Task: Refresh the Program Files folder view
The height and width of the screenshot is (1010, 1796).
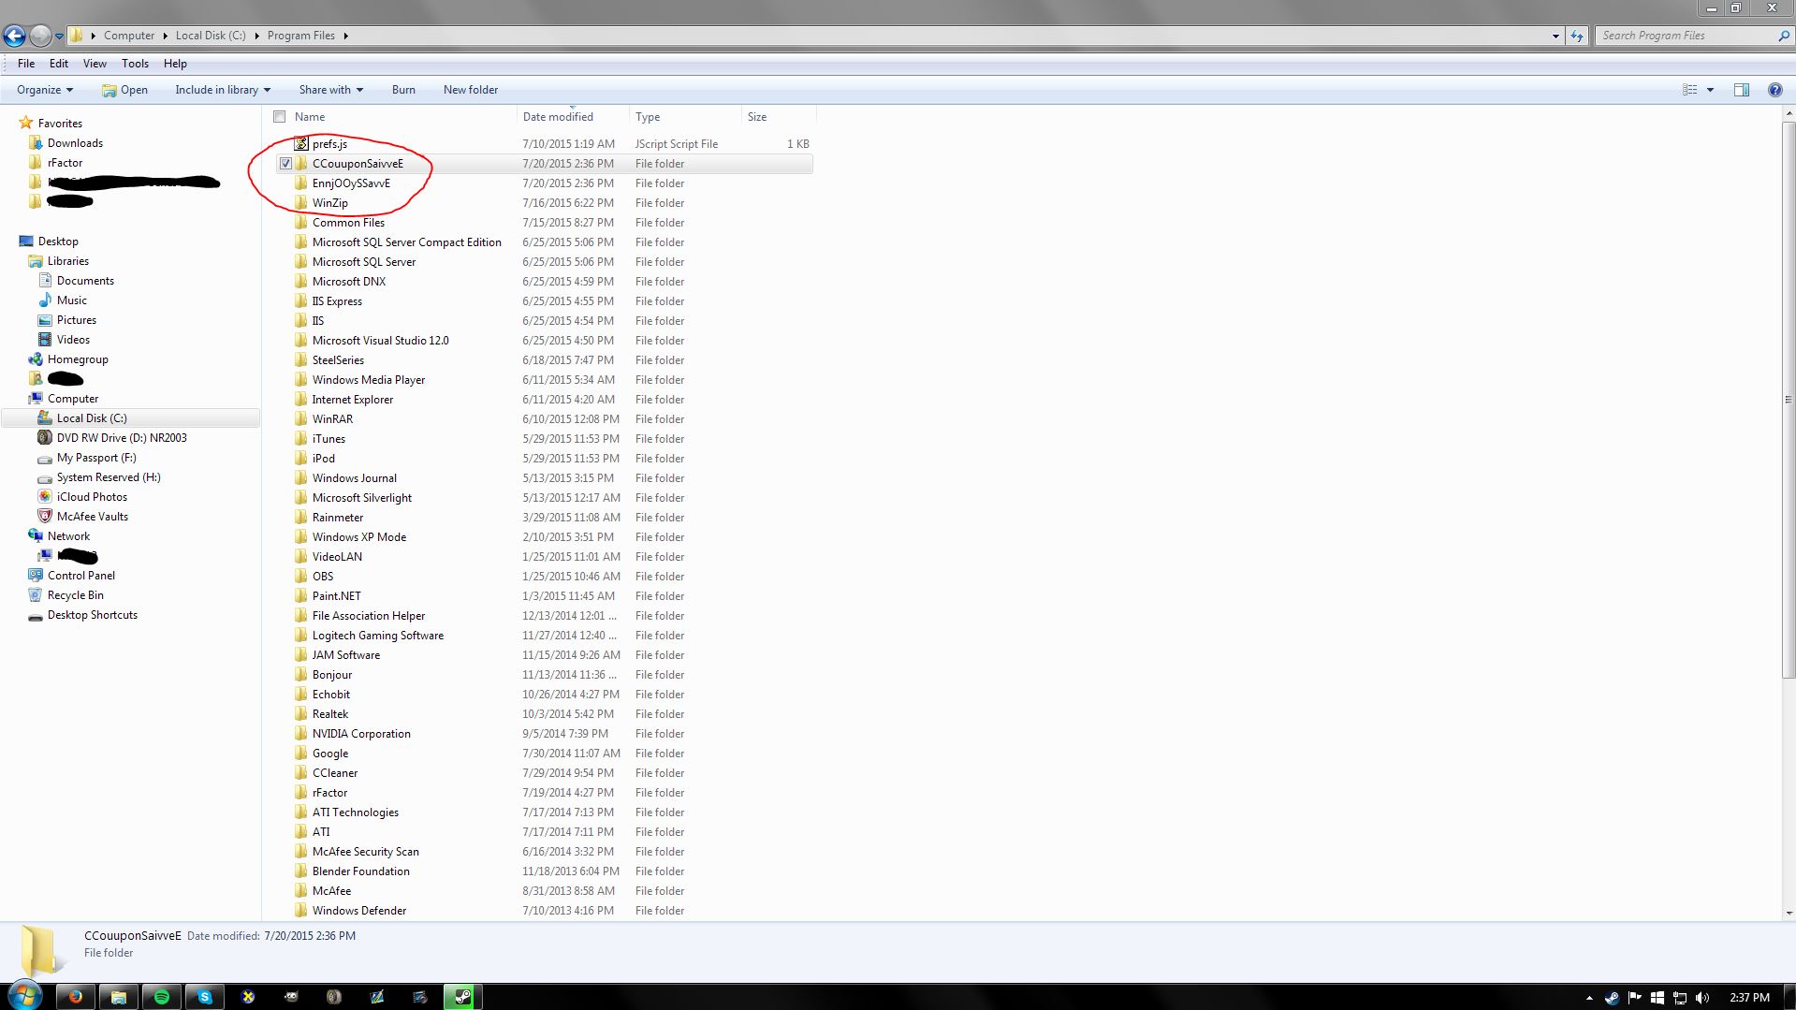Action: pyautogui.click(x=1577, y=36)
